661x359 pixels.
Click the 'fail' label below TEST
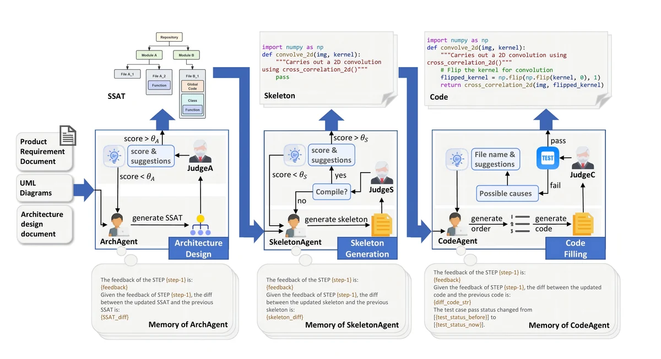(555, 185)
